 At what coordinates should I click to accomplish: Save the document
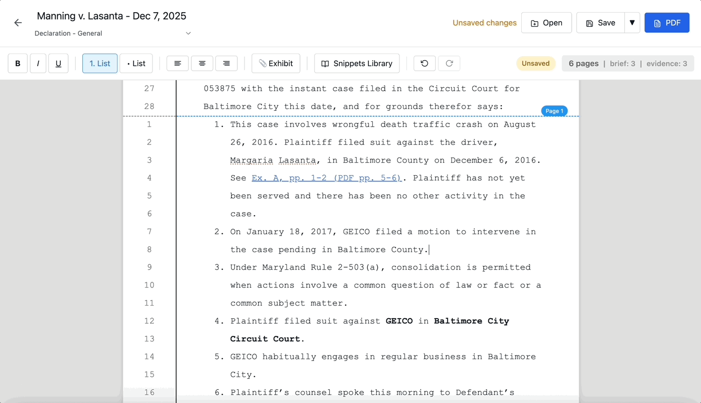(599, 23)
